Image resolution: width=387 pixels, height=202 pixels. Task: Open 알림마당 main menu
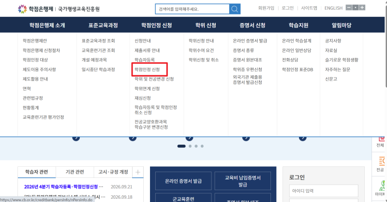coord(342,25)
